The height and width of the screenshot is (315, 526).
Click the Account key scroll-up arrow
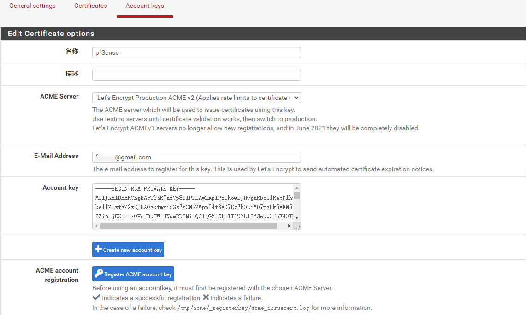(x=297, y=188)
